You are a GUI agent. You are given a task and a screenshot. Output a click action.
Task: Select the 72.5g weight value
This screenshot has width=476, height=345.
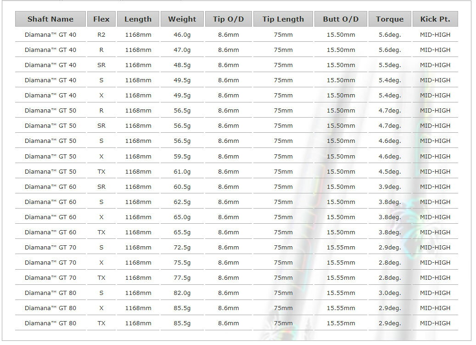pyautogui.click(x=182, y=248)
